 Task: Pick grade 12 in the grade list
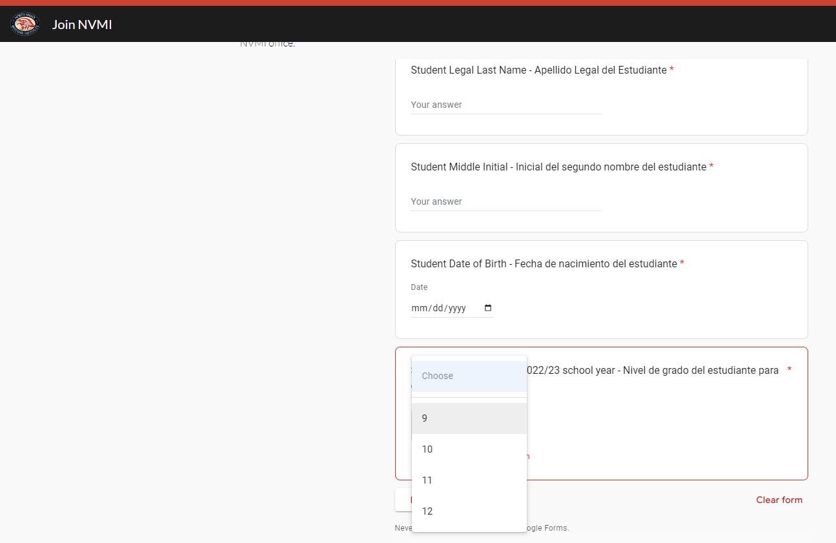click(x=469, y=511)
